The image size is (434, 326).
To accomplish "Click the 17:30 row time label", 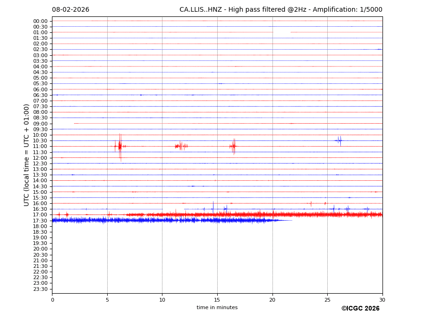I will [40, 221].
